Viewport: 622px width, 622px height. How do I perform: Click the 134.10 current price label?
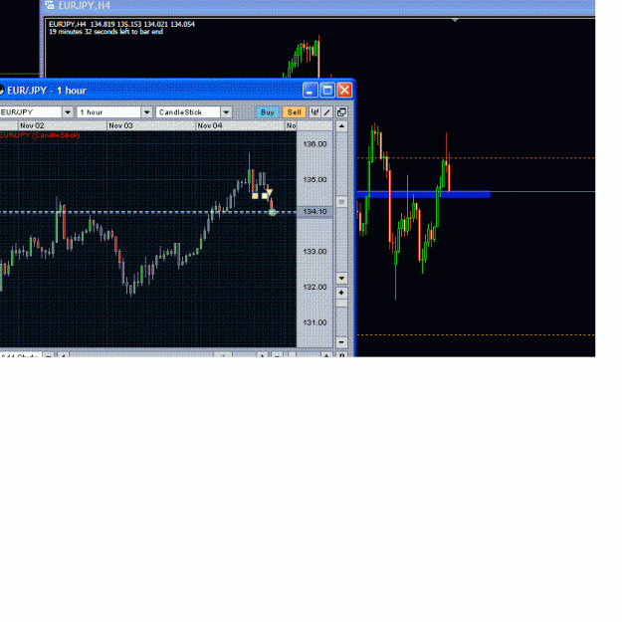pos(314,211)
